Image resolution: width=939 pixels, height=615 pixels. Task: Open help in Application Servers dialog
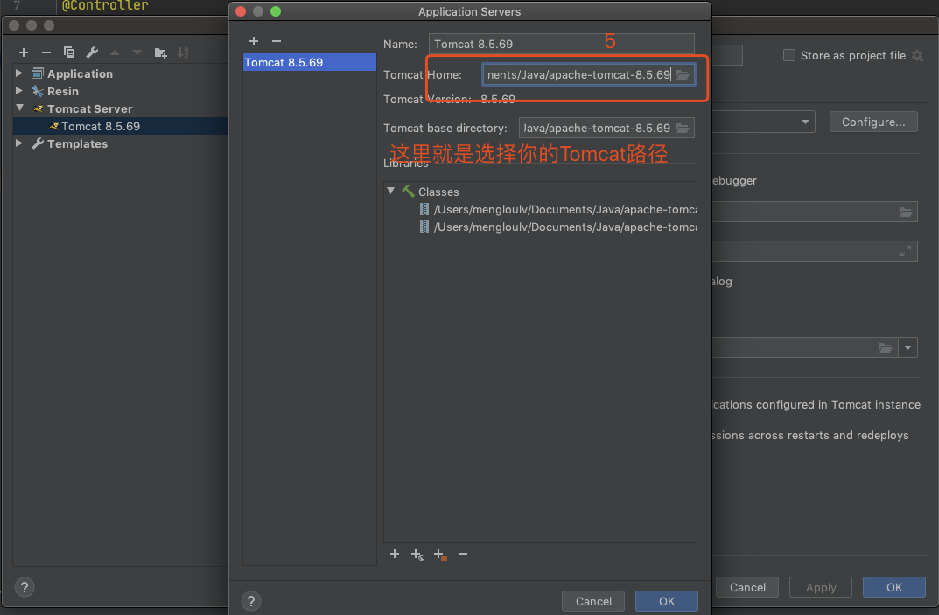tap(251, 601)
